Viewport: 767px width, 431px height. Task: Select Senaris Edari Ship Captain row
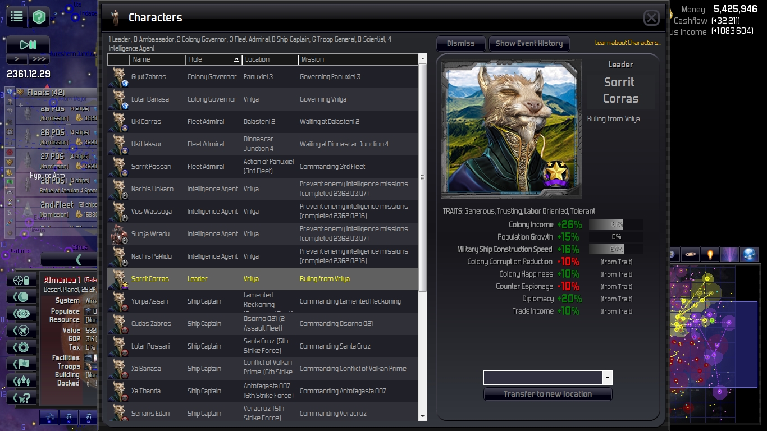(x=263, y=411)
